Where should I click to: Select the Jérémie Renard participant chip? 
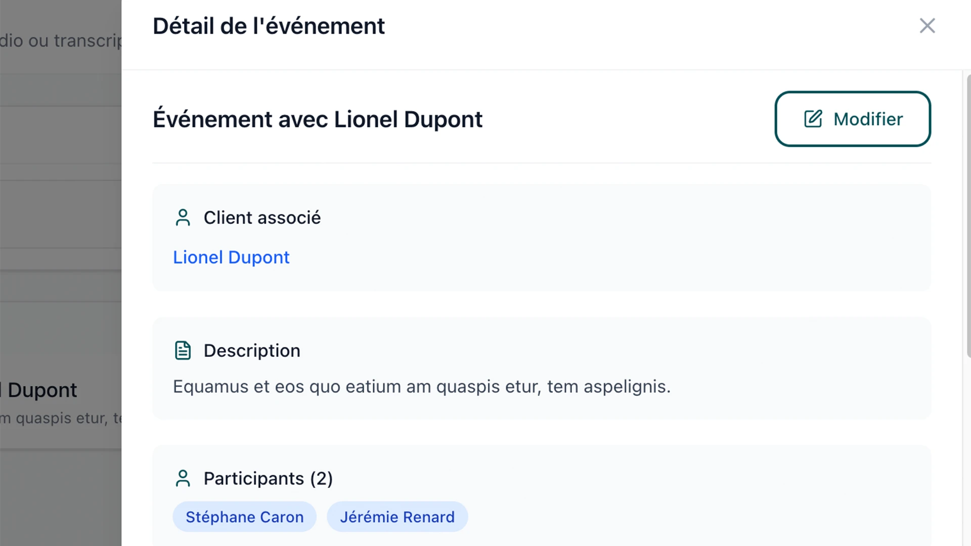coord(398,517)
